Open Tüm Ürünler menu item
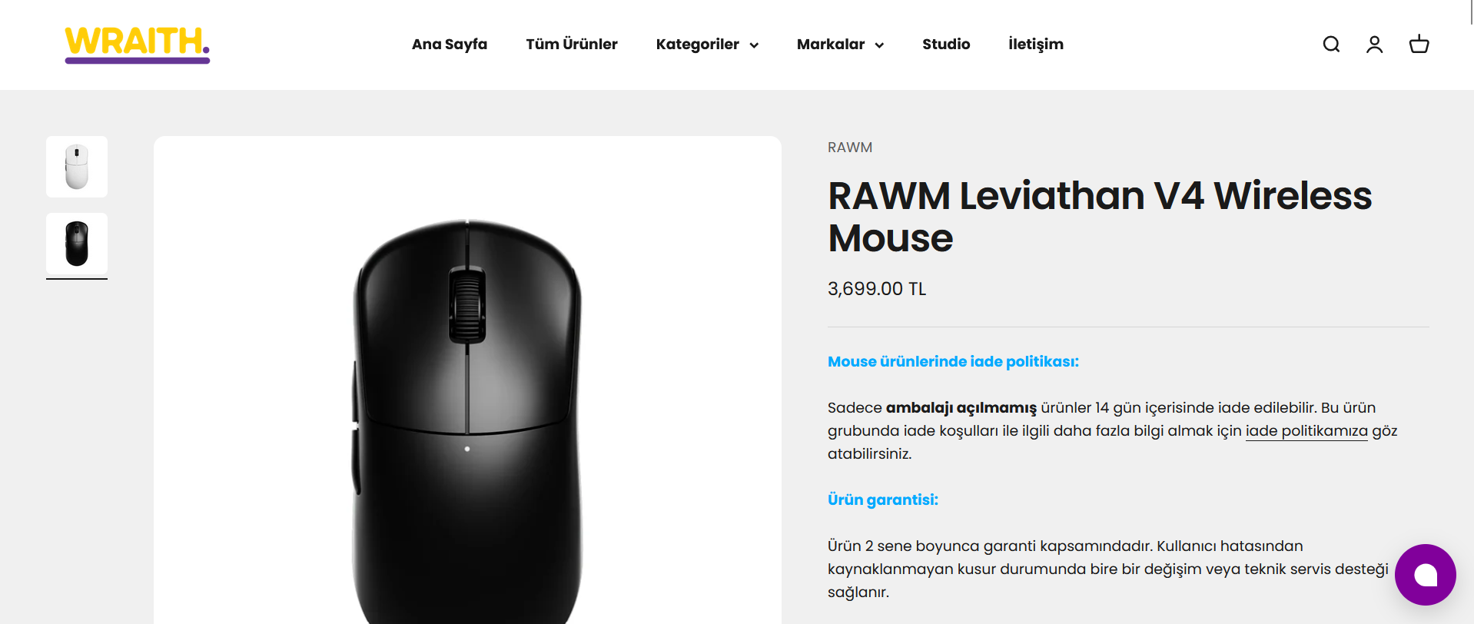The width and height of the screenshot is (1474, 624). (x=572, y=45)
